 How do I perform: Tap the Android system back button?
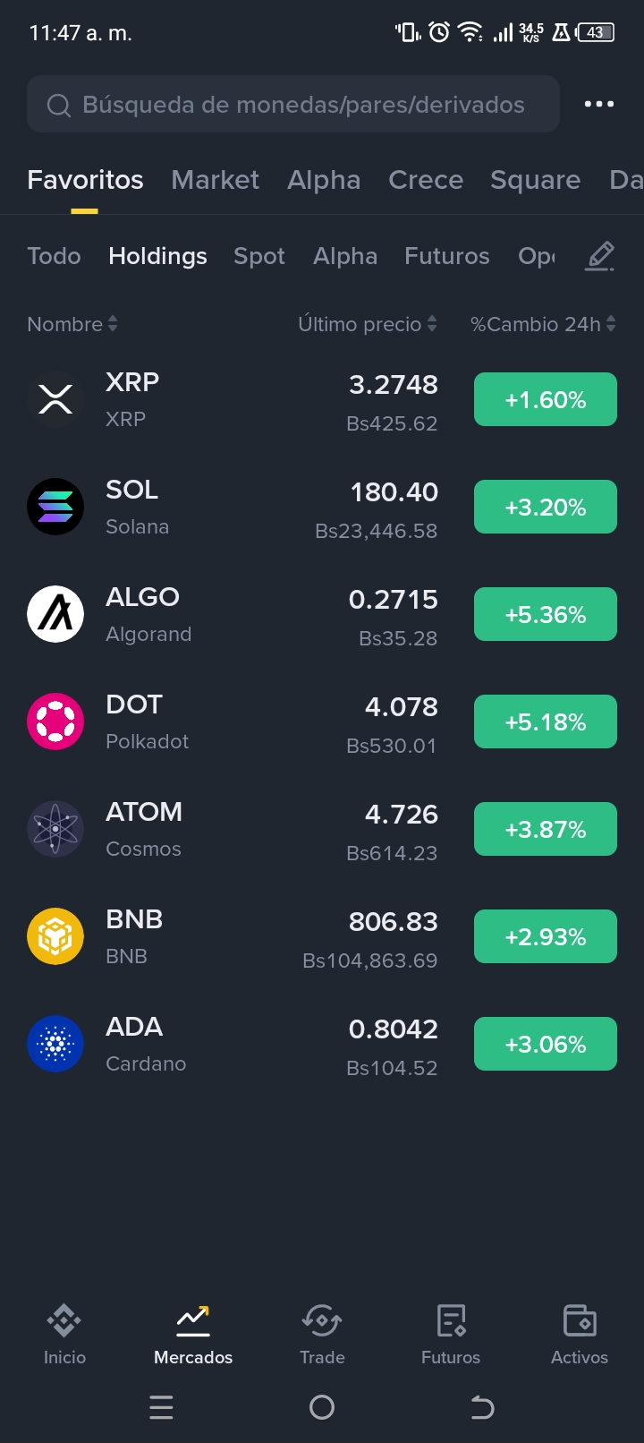[482, 1408]
